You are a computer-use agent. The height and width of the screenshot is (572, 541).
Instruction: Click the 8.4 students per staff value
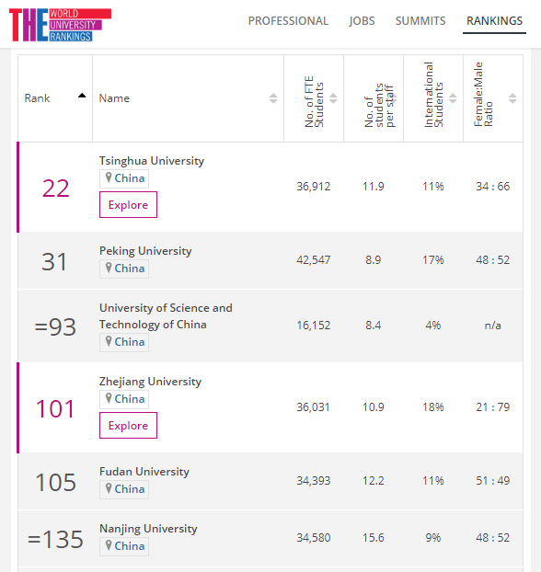tap(374, 325)
